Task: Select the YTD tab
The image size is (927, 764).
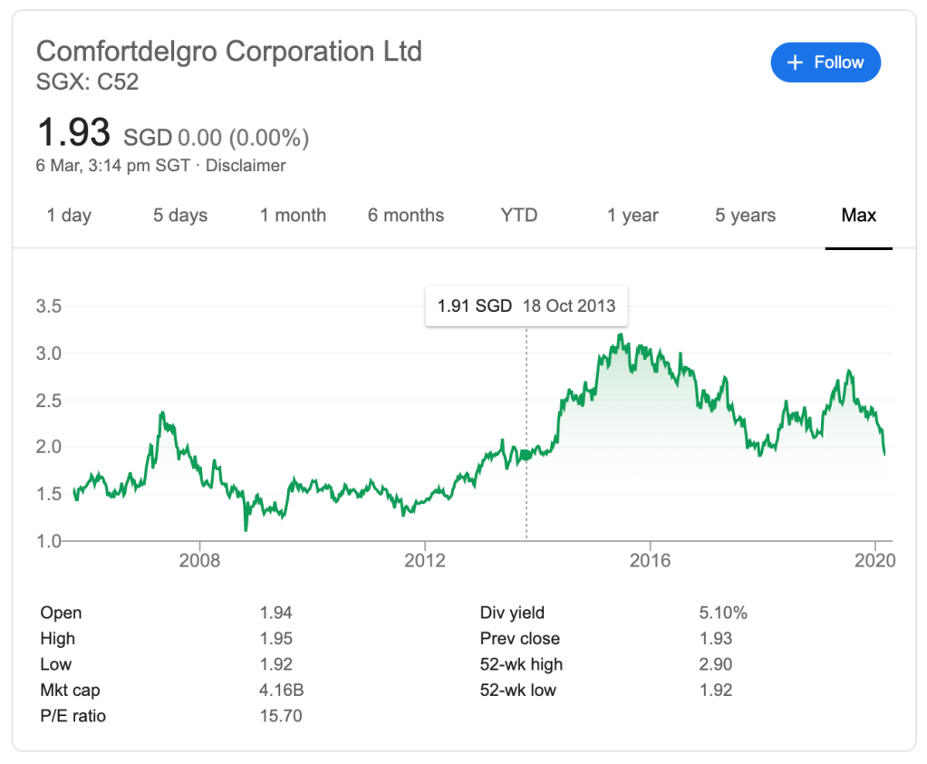Action: click(x=518, y=216)
